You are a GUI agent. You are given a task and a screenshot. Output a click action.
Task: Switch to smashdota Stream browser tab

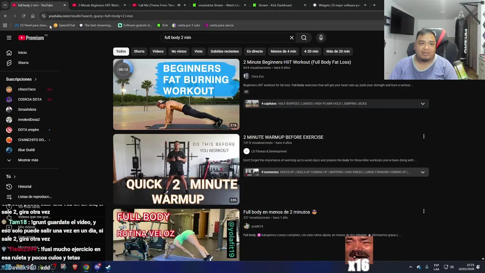[x=219, y=5]
